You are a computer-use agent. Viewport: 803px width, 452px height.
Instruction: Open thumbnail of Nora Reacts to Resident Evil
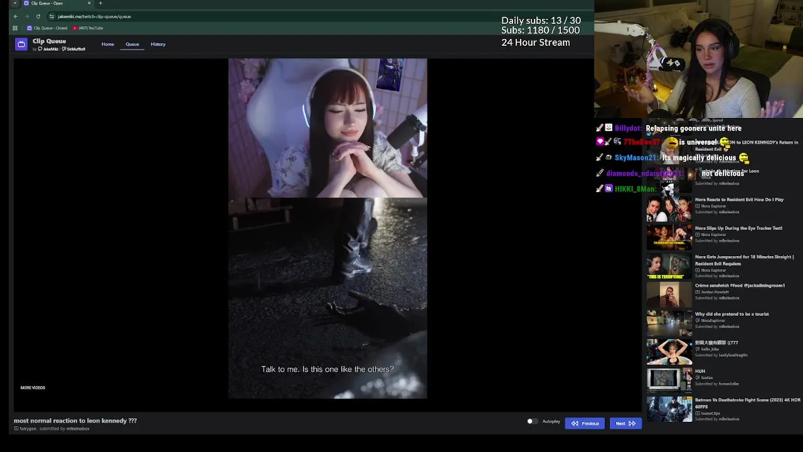pos(669,209)
